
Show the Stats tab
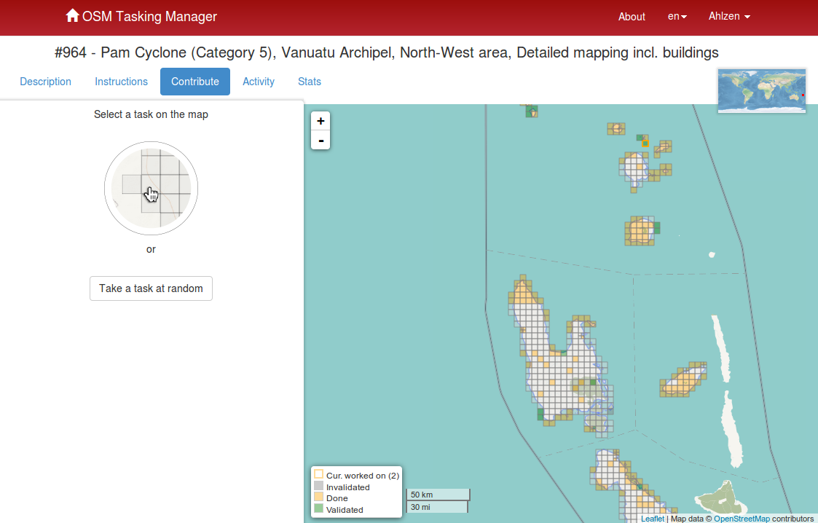pyautogui.click(x=310, y=82)
